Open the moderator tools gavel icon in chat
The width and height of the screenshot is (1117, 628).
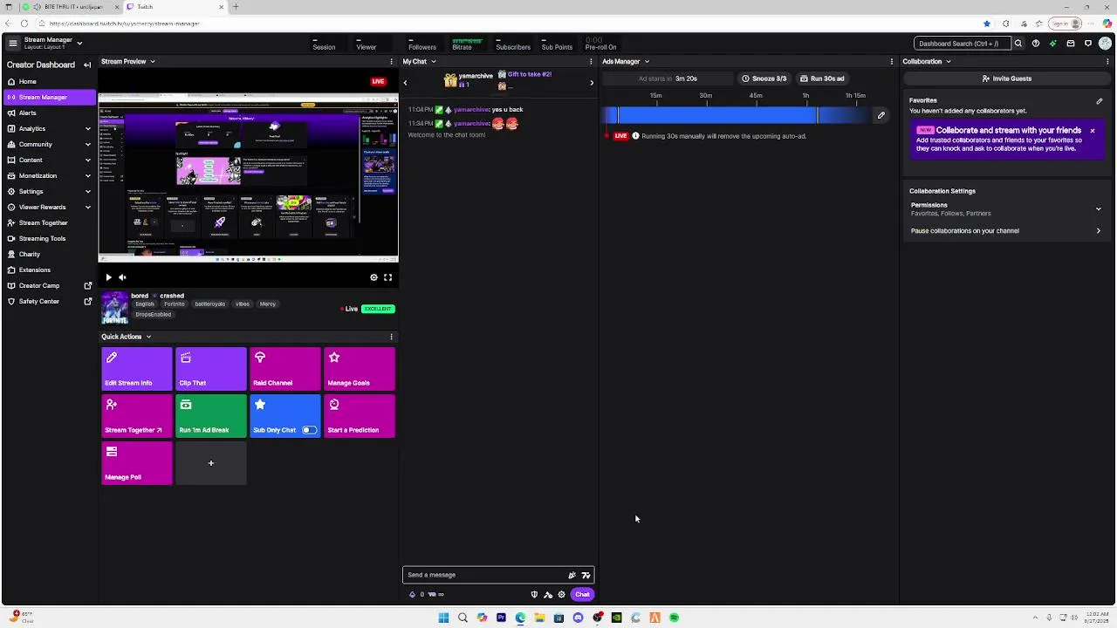pyautogui.click(x=548, y=595)
